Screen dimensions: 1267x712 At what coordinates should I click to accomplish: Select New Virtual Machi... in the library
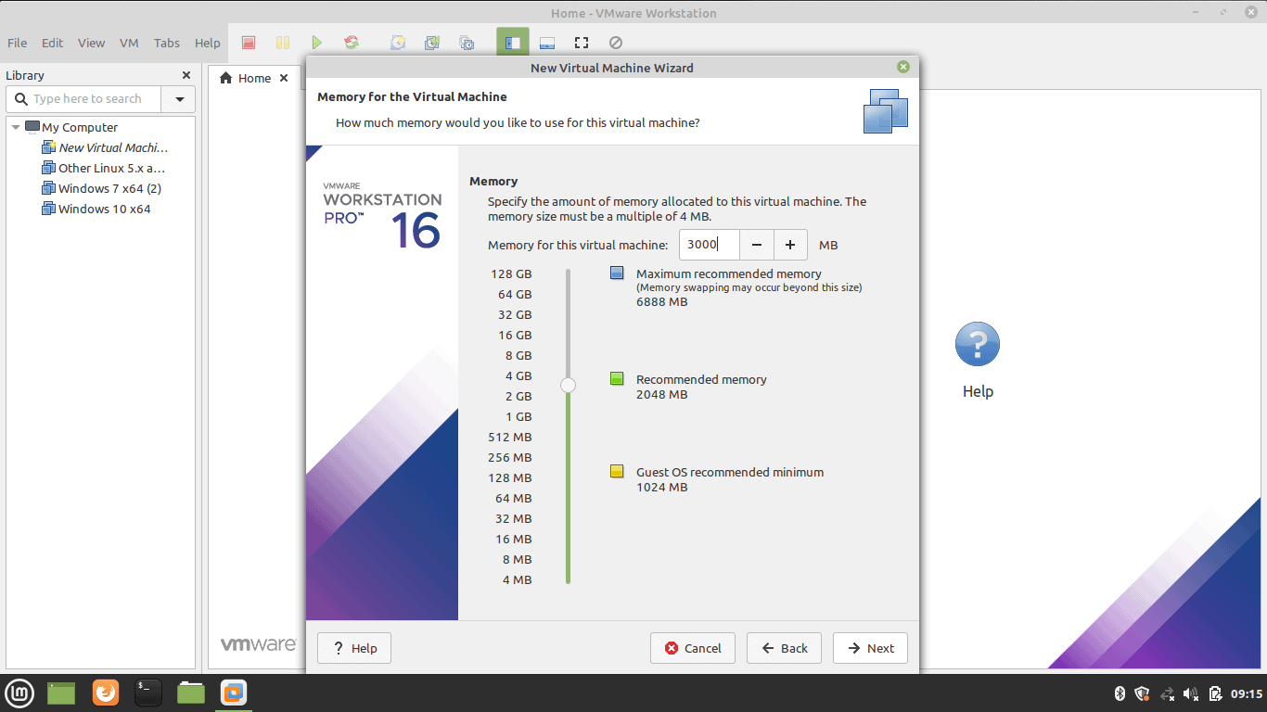pyautogui.click(x=113, y=147)
